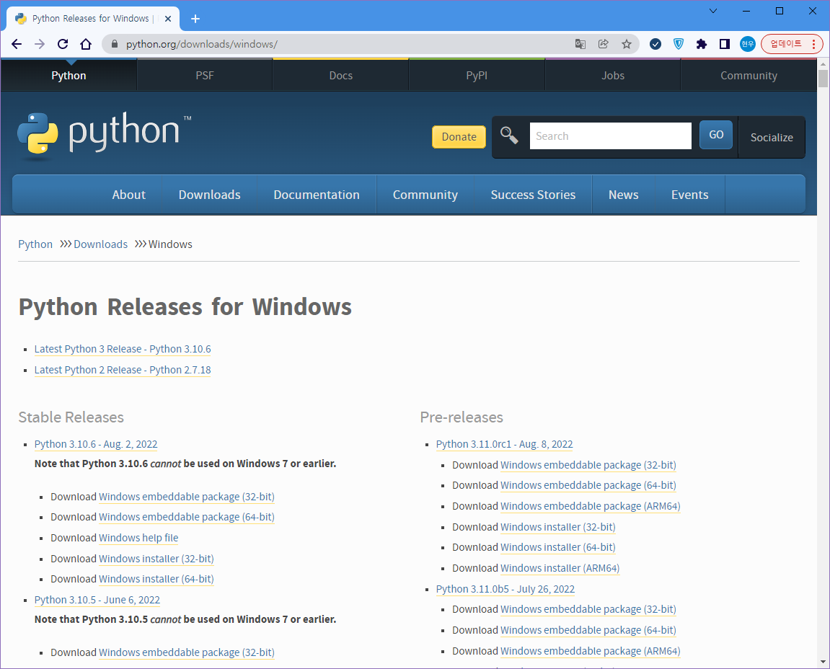Download 3.11.0rc1 Windows installer (64-bit)
Viewport: 830px width, 669px height.
(558, 547)
